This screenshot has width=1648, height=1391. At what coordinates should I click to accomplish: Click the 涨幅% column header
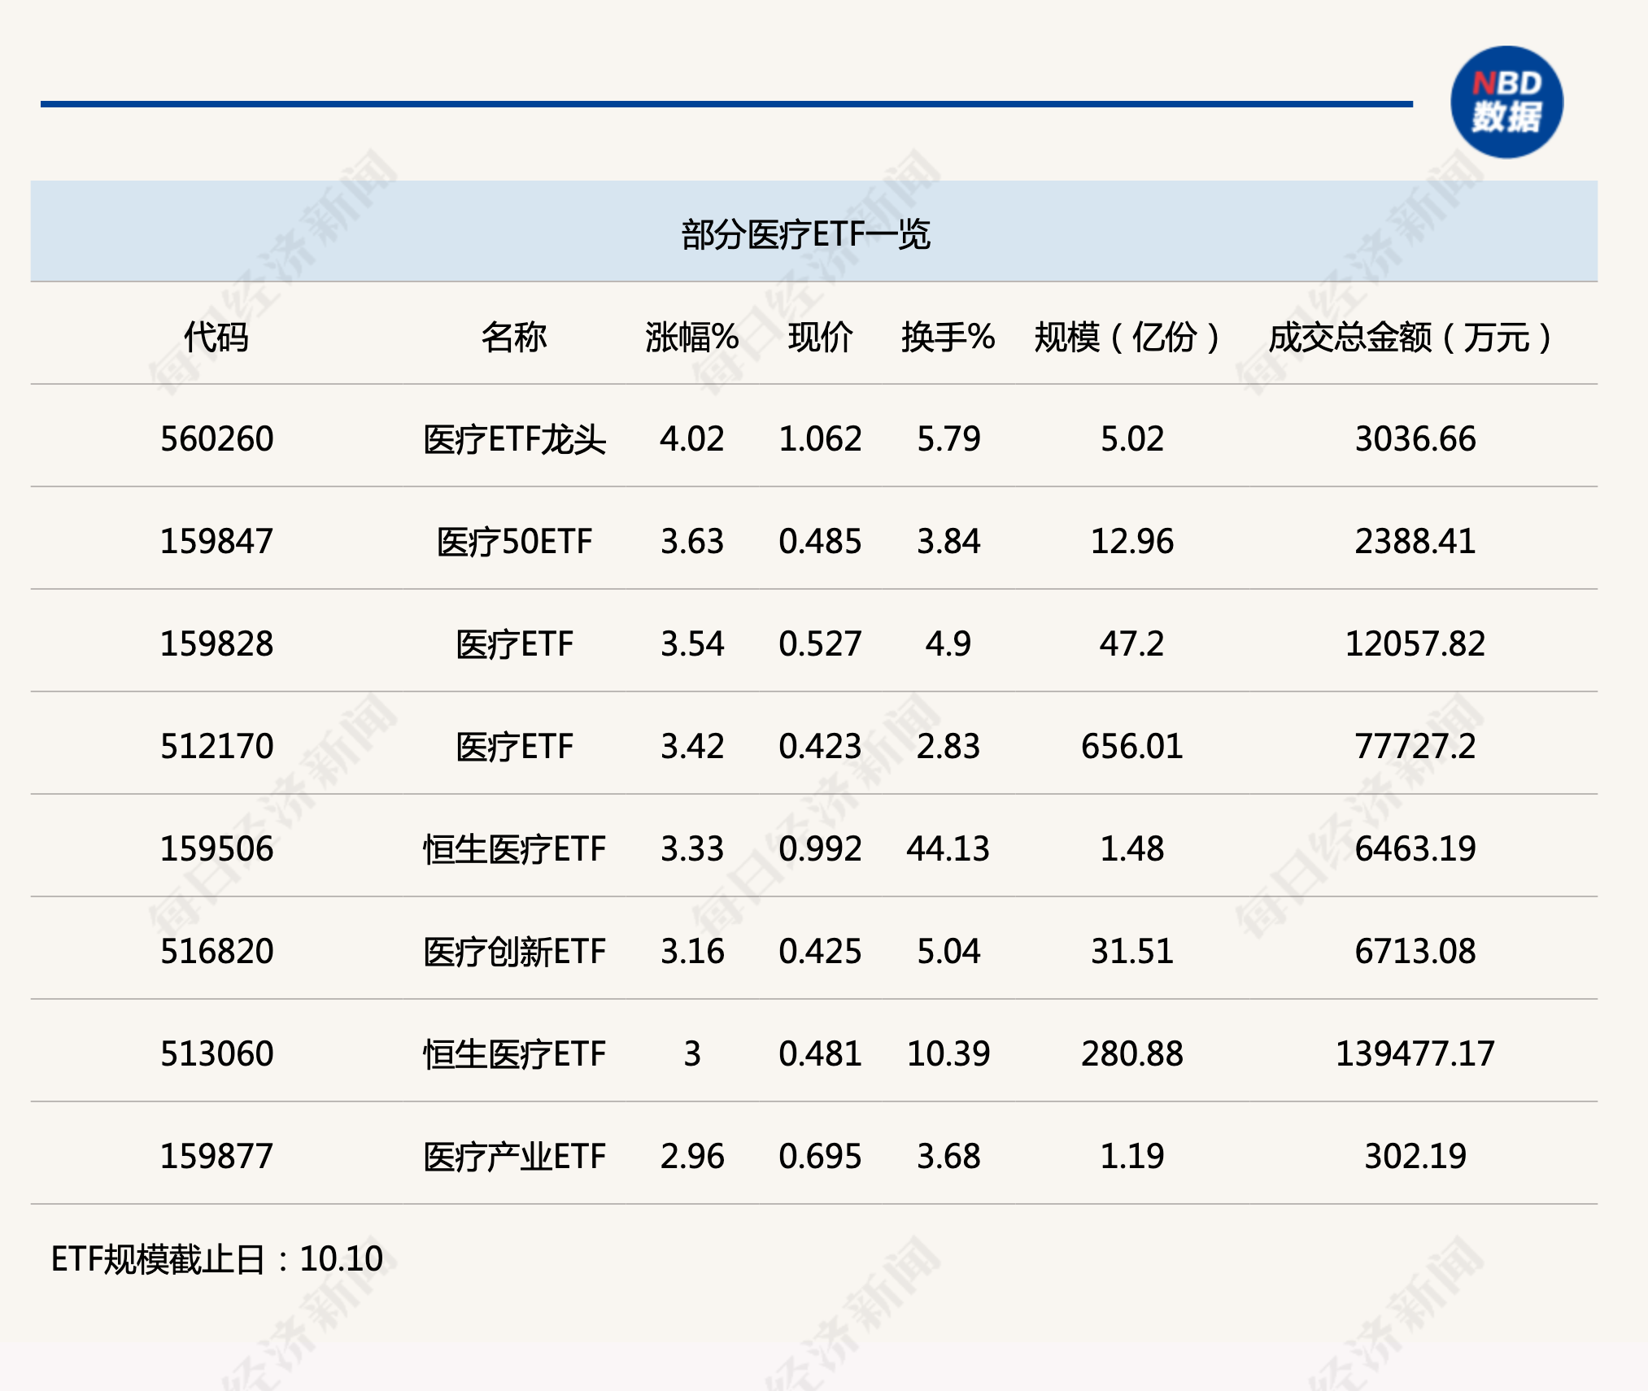pos(692,337)
